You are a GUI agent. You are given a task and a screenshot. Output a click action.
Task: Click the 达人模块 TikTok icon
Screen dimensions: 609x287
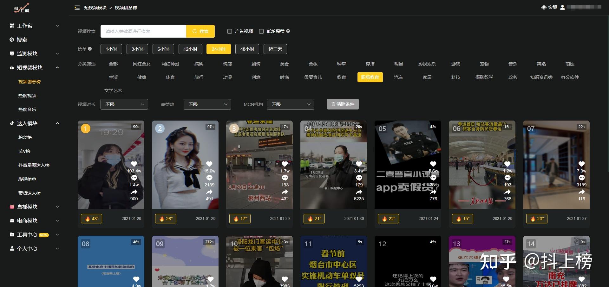point(12,123)
